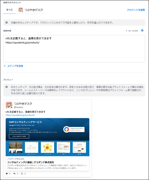Screen dimensions: 149x180
Task: Click the ayudante.jp/products link in preview
Action: [x=20, y=115]
